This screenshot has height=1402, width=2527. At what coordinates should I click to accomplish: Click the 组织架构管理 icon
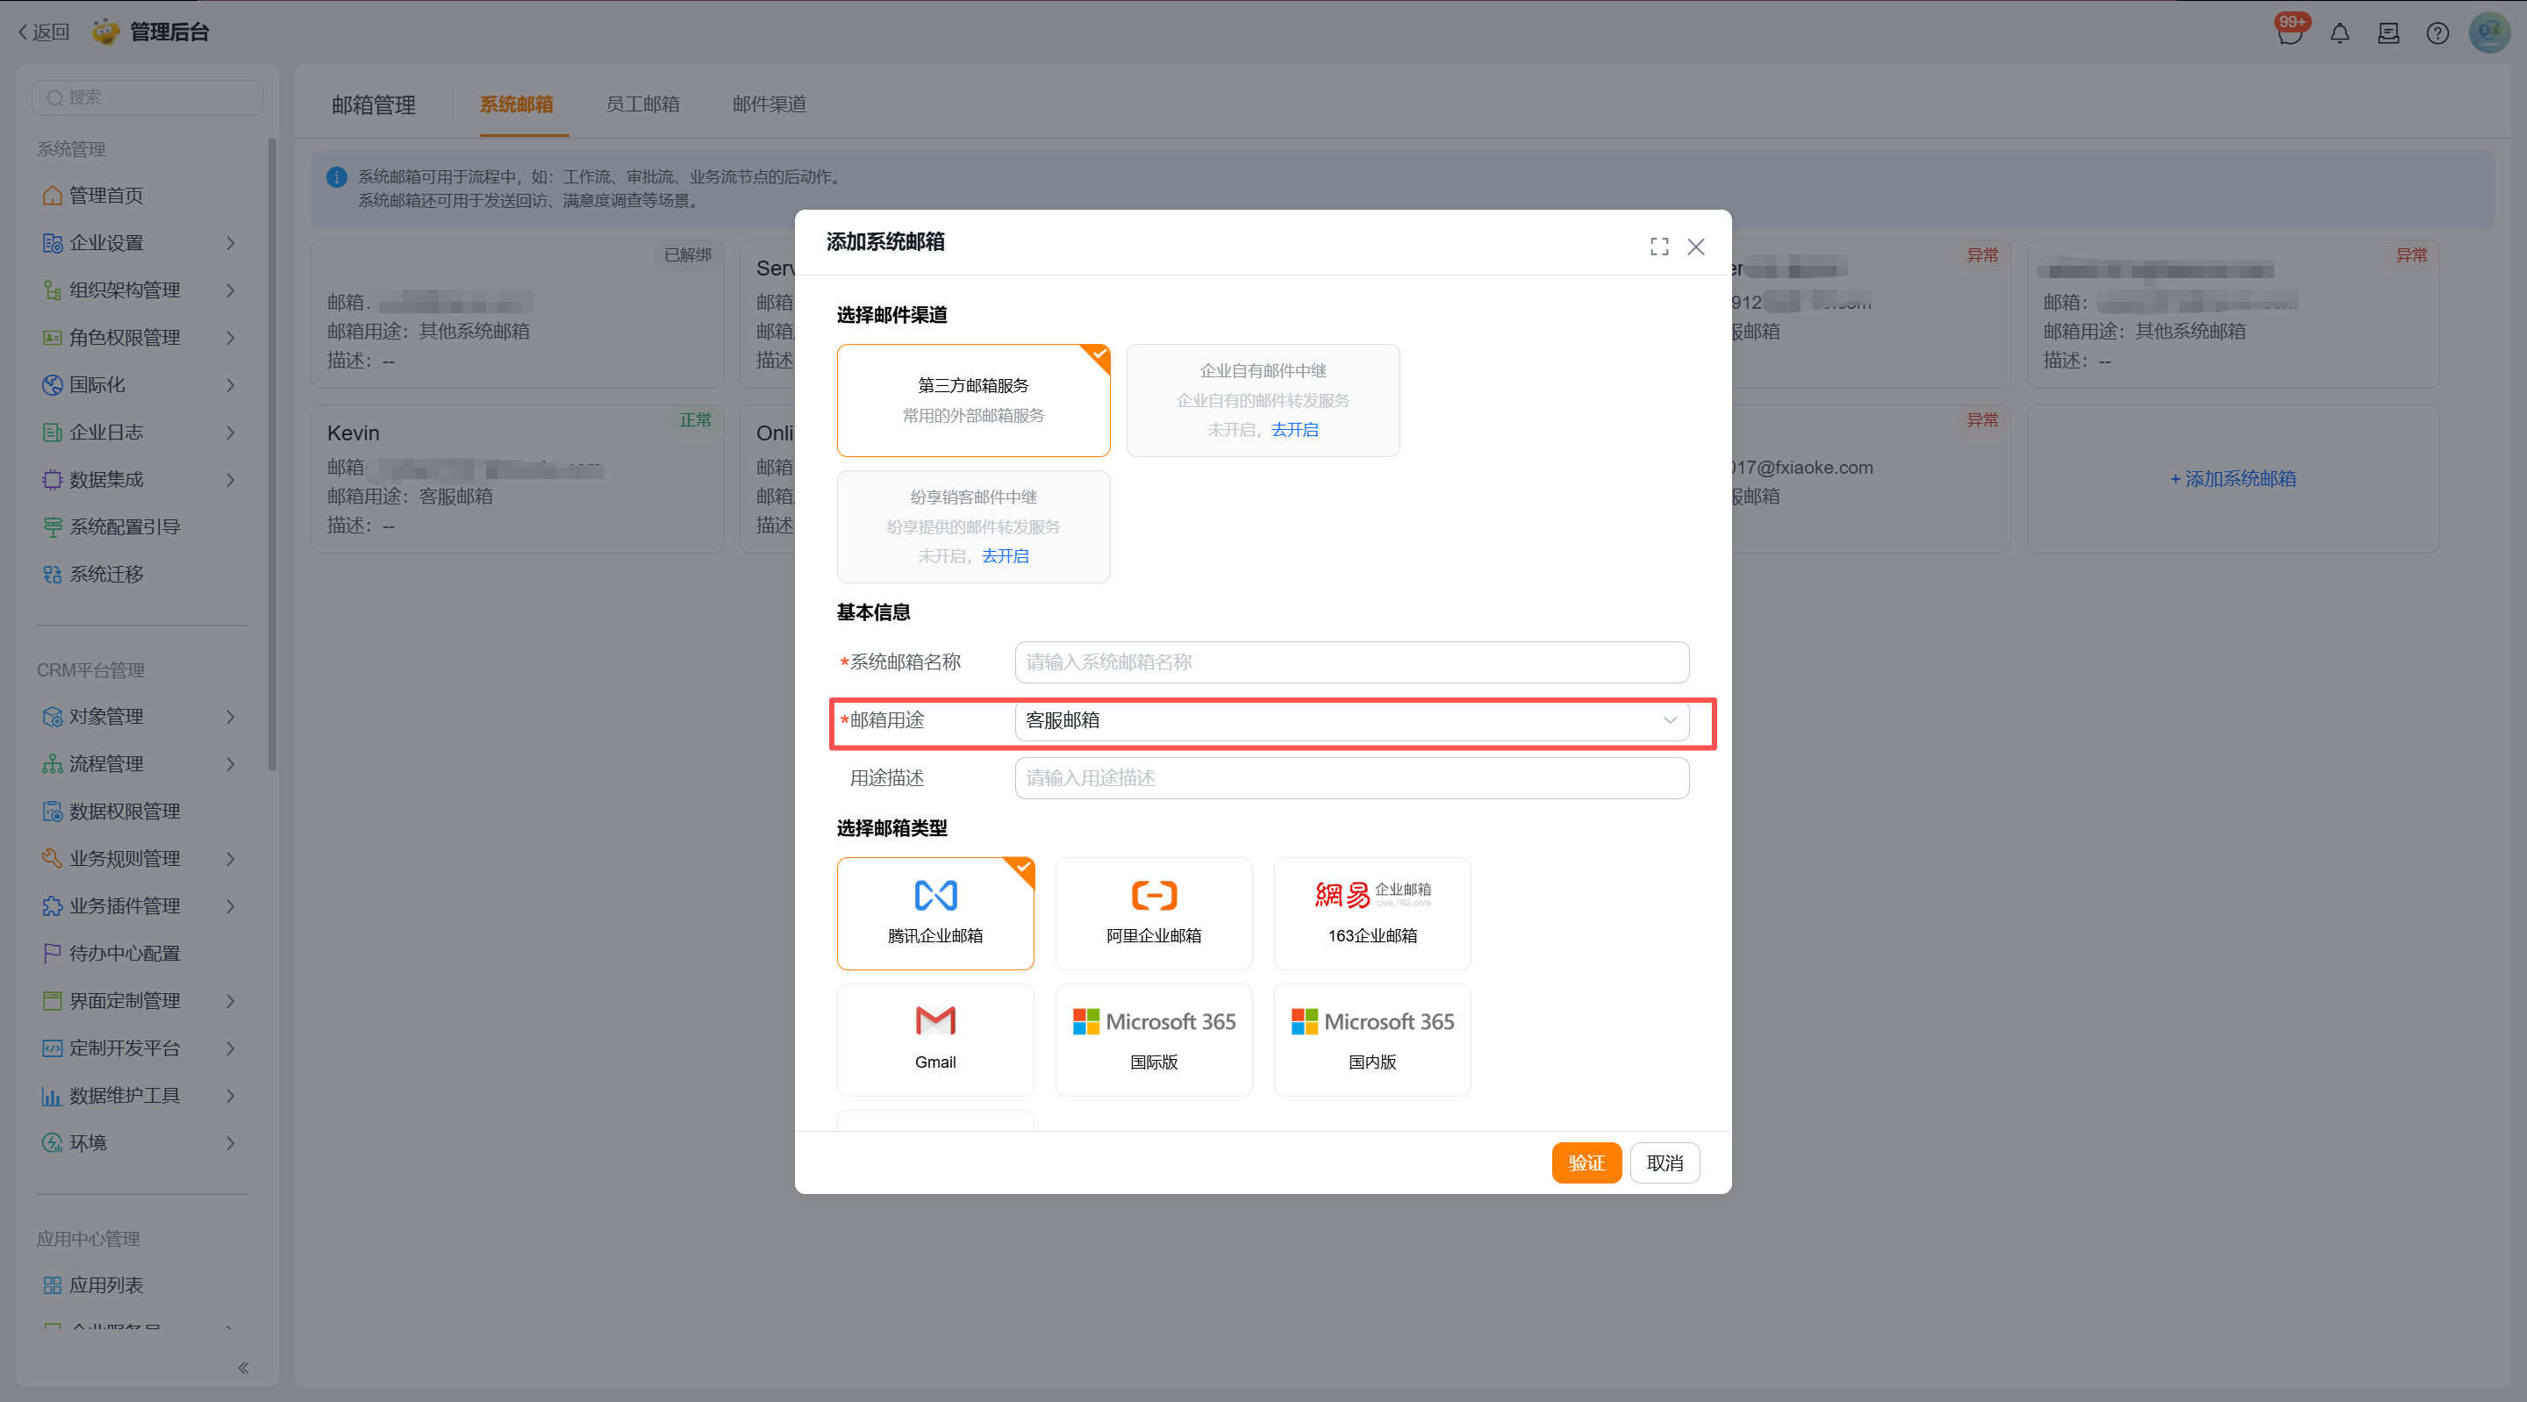(x=52, y=290)
